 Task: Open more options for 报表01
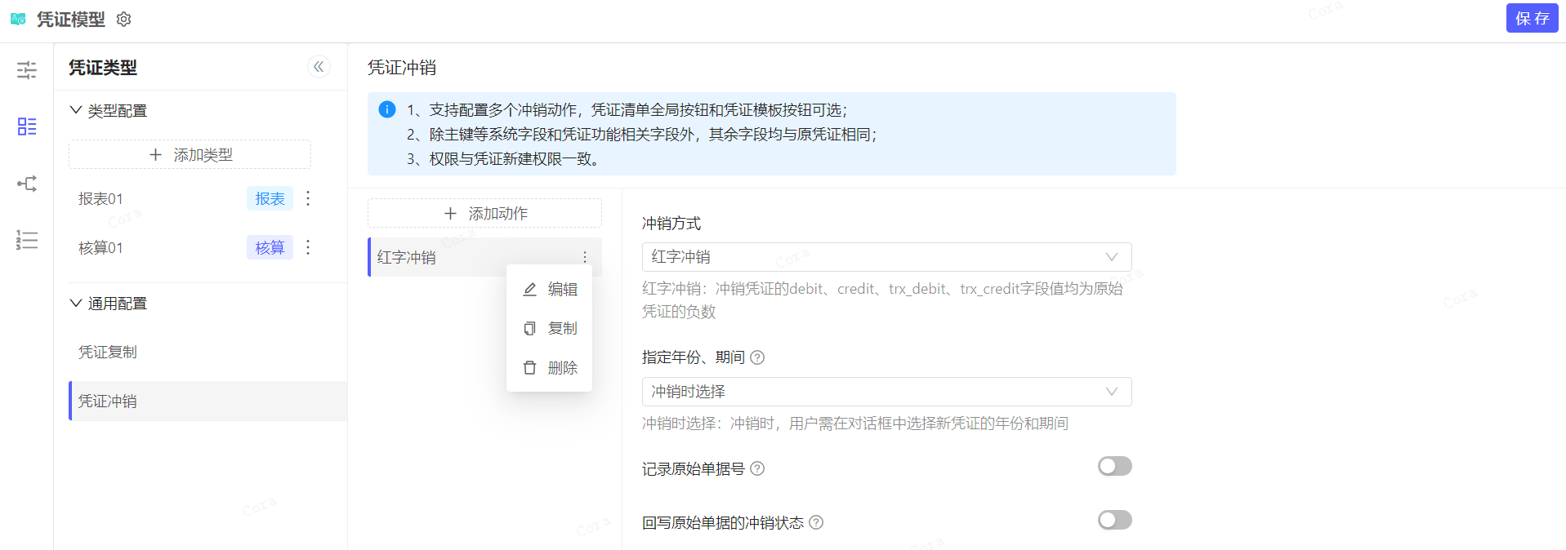[x=308, y=198]
